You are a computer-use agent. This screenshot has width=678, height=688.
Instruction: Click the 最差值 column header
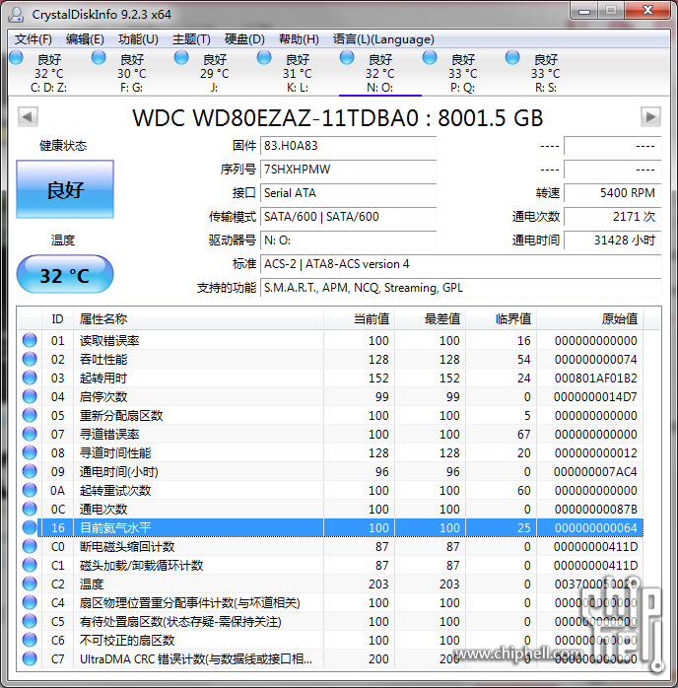(430, 319)
